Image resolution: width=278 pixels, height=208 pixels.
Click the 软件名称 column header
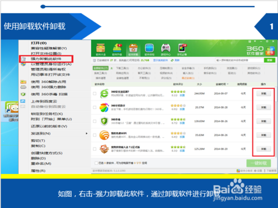100,84
